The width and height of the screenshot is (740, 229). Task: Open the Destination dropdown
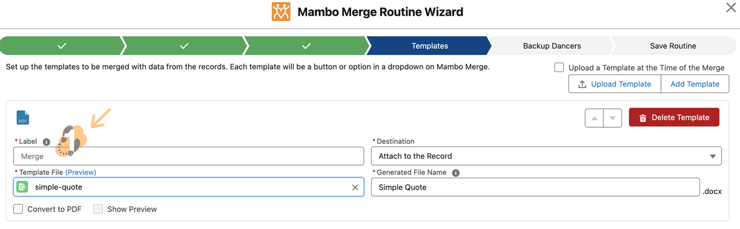(546, 156)
